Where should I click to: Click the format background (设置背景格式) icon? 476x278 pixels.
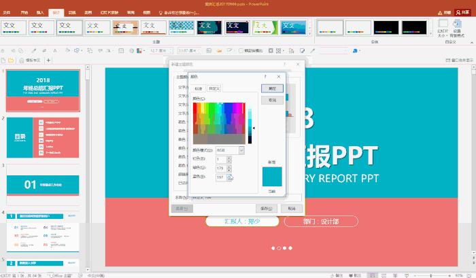[x=457, y=29]
